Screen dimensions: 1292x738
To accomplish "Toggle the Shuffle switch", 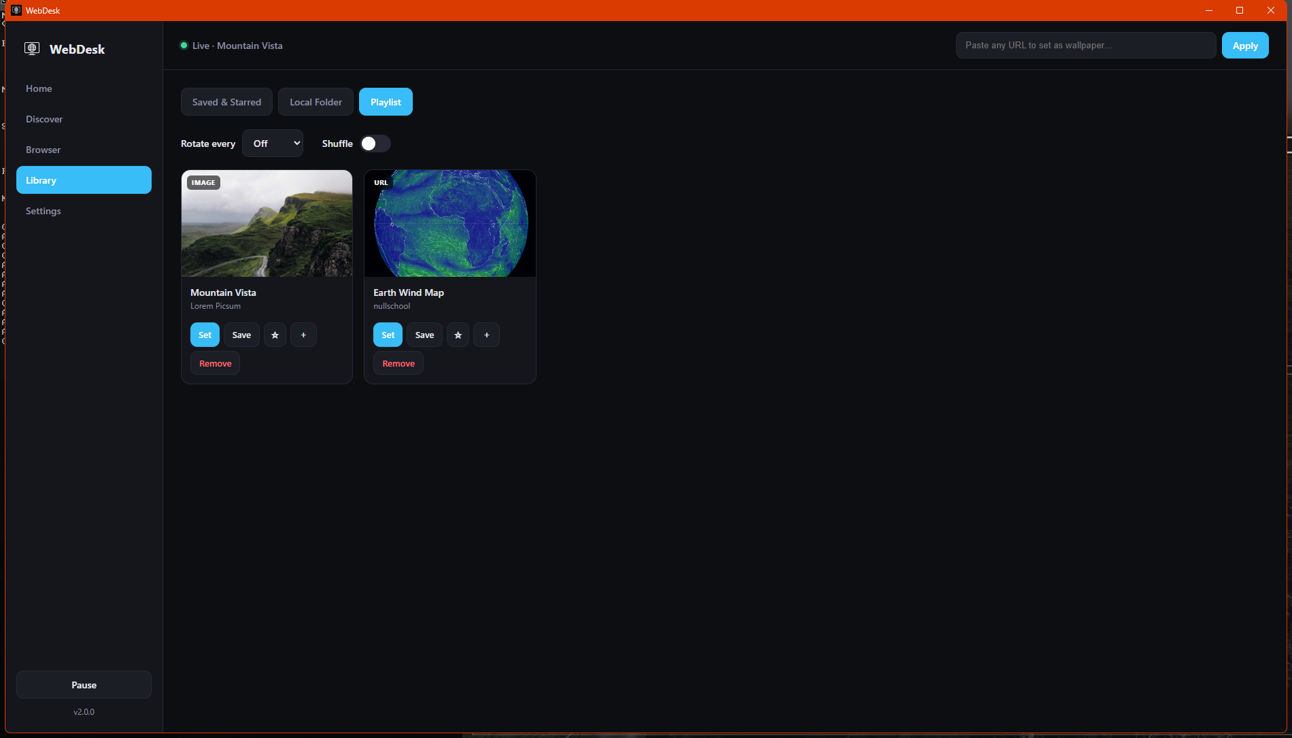I will click(375, 144).
